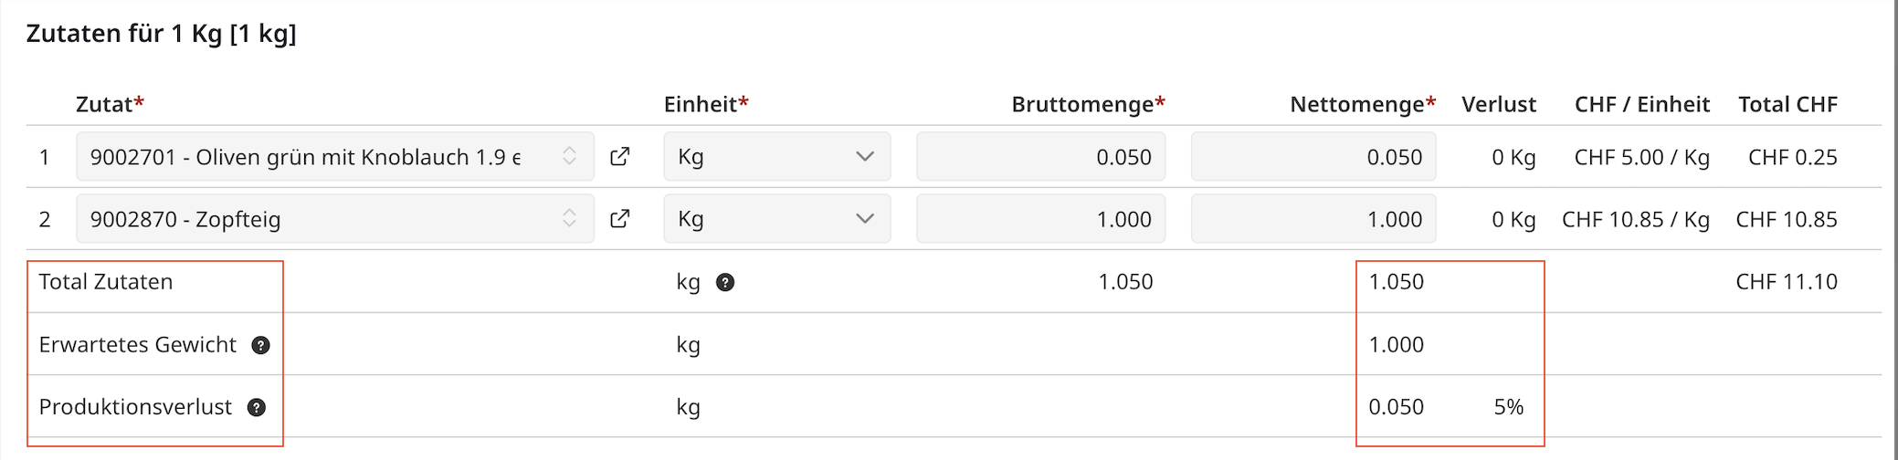Click Nettomenge field of Zopfteig row
This screenshot has height=460, width=1898.
1313,219
